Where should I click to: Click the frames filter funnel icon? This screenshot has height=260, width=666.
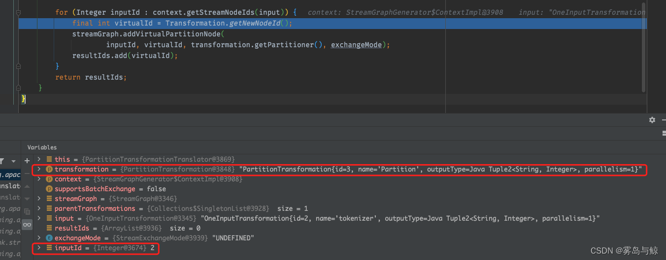[2, 161]
